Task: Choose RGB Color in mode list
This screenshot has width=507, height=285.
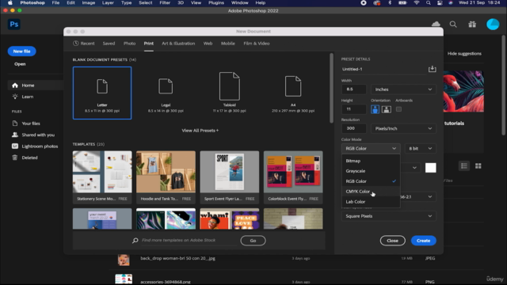Action: point(371,181)
